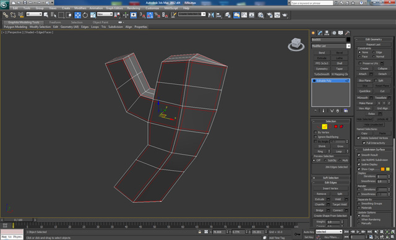This screenshot has width=396, height=240.
Task: Click the orange Show Cage color swatch
Action: click(x=382, y=169)
